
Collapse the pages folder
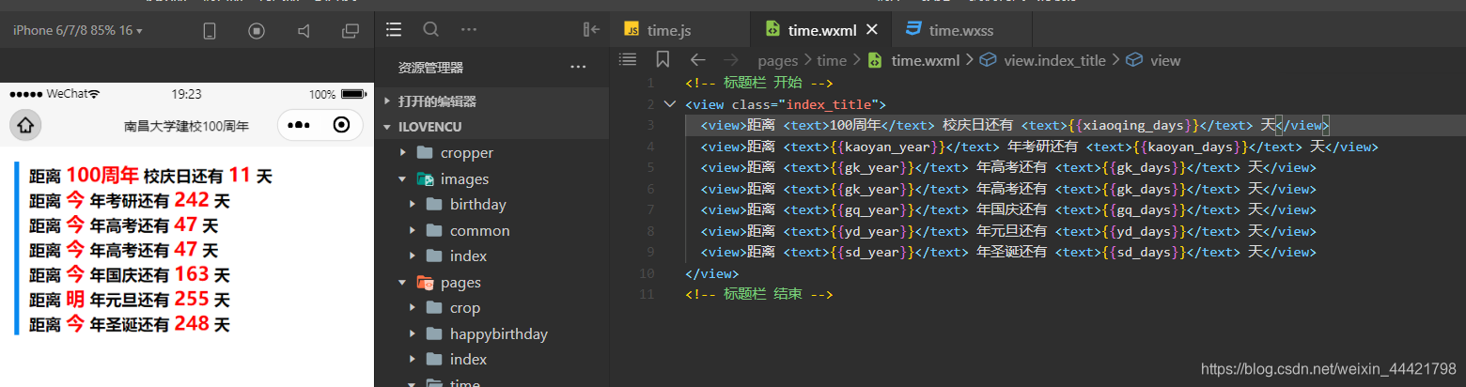click(x=491, y=282)
